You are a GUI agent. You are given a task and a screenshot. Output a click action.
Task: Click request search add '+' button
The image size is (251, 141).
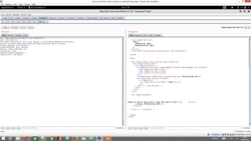13,128
